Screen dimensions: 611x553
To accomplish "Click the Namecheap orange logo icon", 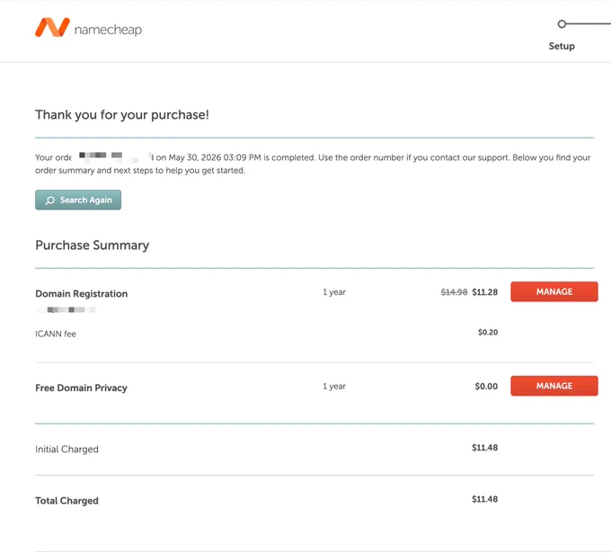I will pos(52,27).
